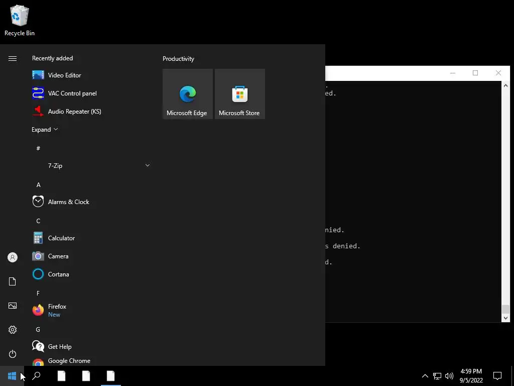This screenshot has height=386, width=514.
Task: Open the Camera app
Action: [91, 256]
